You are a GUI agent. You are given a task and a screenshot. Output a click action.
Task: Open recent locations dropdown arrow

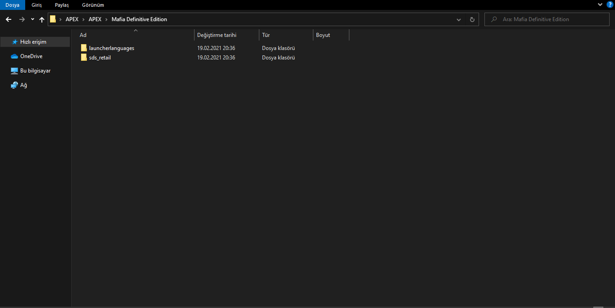(x=32, y=19)
